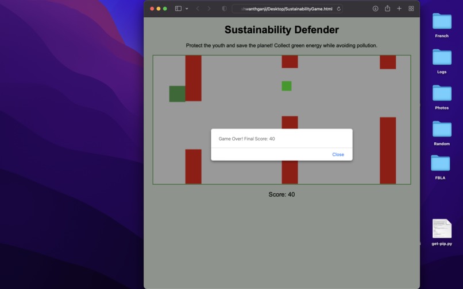Image resolution: width=463 pixels, height=289 pixels.
Task: Click the 'Score: 40' text below canvas
Action: pos(281,194)
